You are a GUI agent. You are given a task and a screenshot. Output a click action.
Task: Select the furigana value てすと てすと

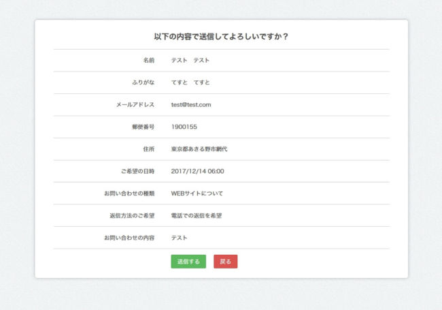pos(190,82)
